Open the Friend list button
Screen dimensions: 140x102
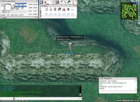pos(35,14)
